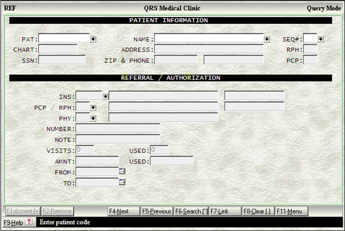
Task: Click the REFERRAL / AUTHORIZATION header
Action: coord(171,78)
